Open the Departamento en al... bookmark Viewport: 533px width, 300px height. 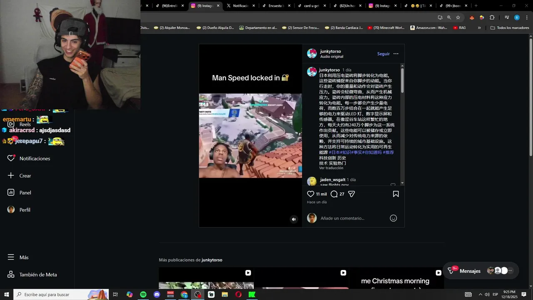258,28
